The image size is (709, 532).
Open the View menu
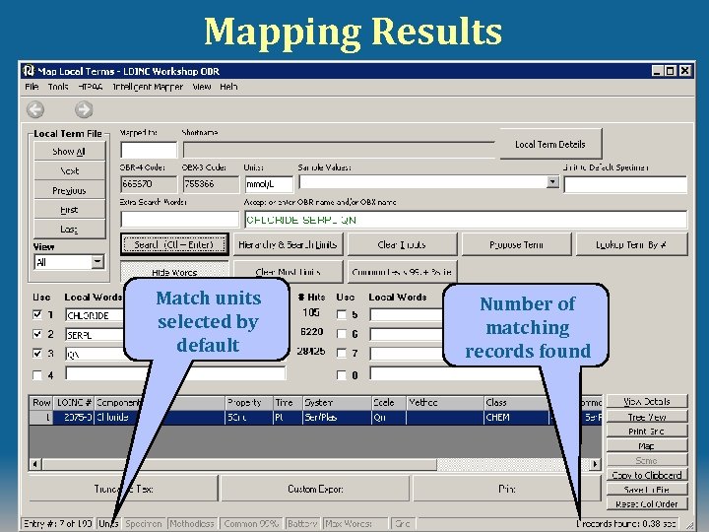tap(201, 87)
